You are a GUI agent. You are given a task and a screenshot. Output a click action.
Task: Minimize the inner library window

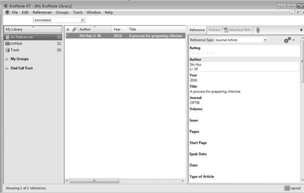(x=292, y=13)
